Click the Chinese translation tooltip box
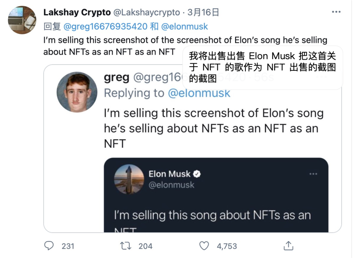Image resolution: width=354 pixels, height=258 pixels. point(262,67)
